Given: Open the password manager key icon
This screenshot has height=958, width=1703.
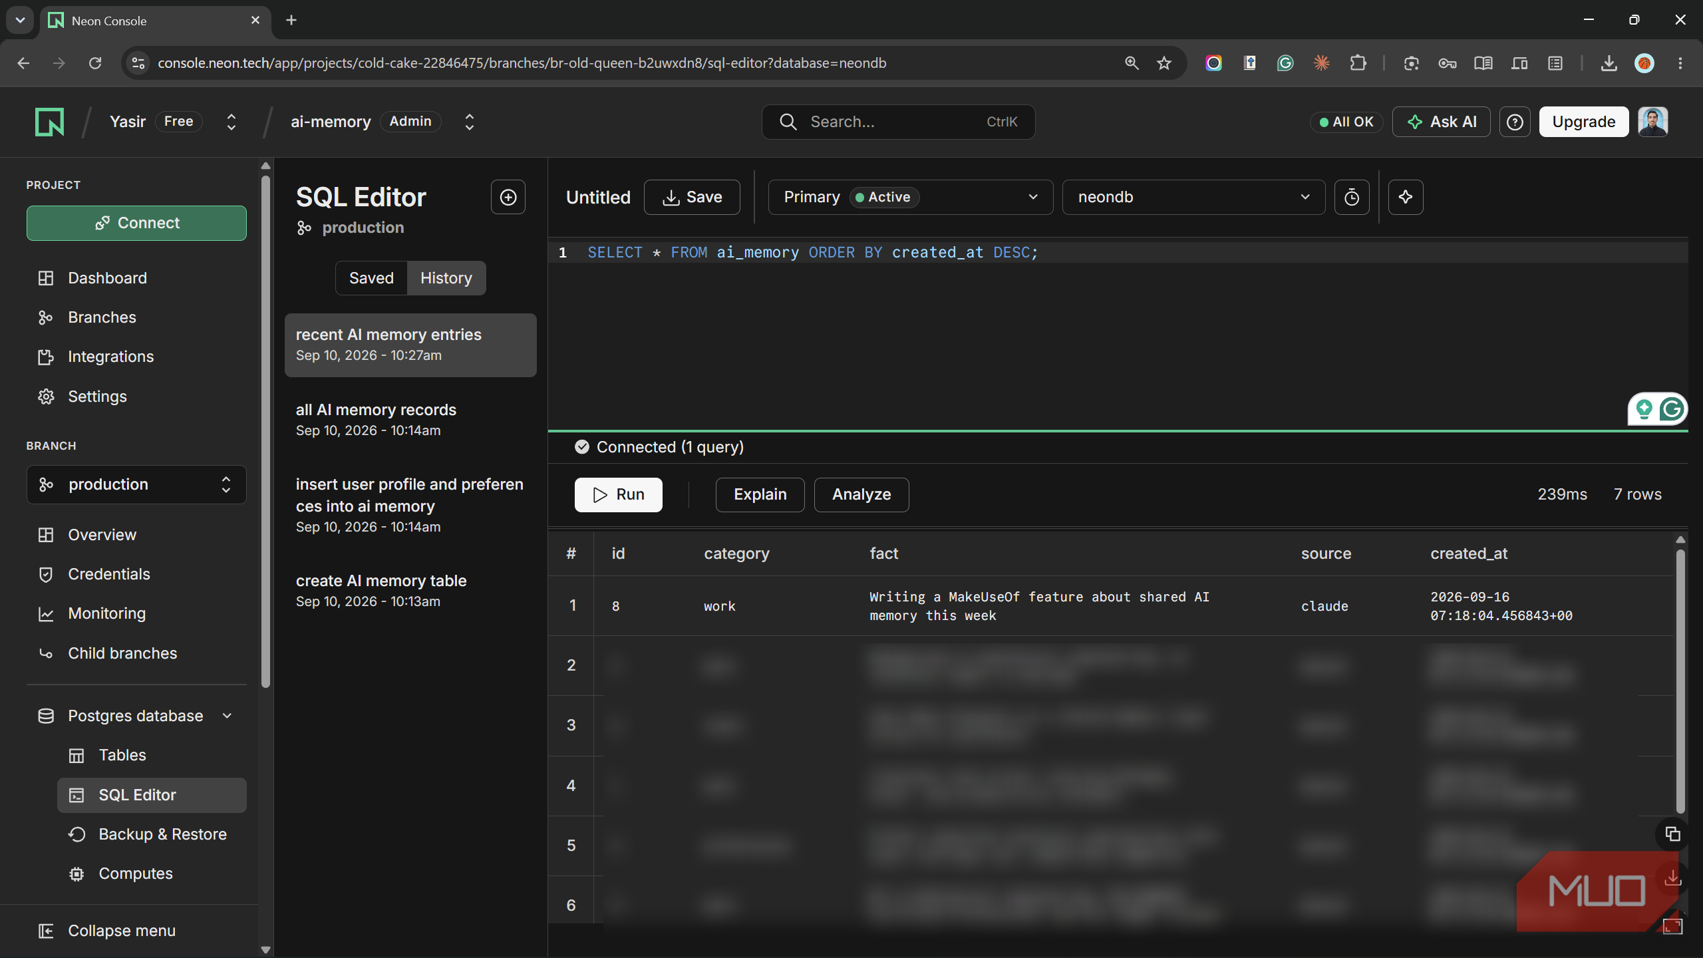Looking at the screenshot, I should pyautogui.click(x=1448, y=63).
